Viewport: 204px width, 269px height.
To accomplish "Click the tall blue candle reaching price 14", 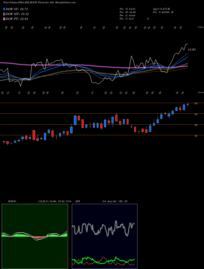I will (x=75, y=120).
